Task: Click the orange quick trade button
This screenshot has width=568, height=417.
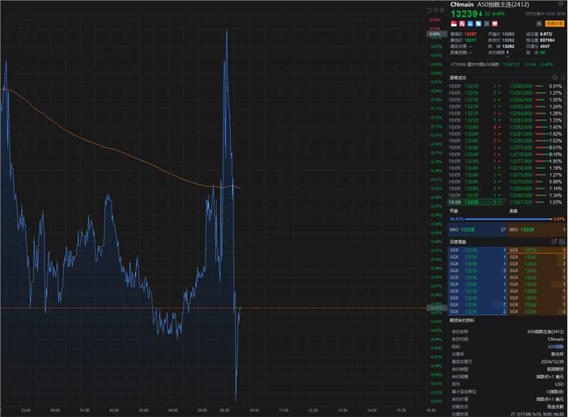Action: point(555,23)
